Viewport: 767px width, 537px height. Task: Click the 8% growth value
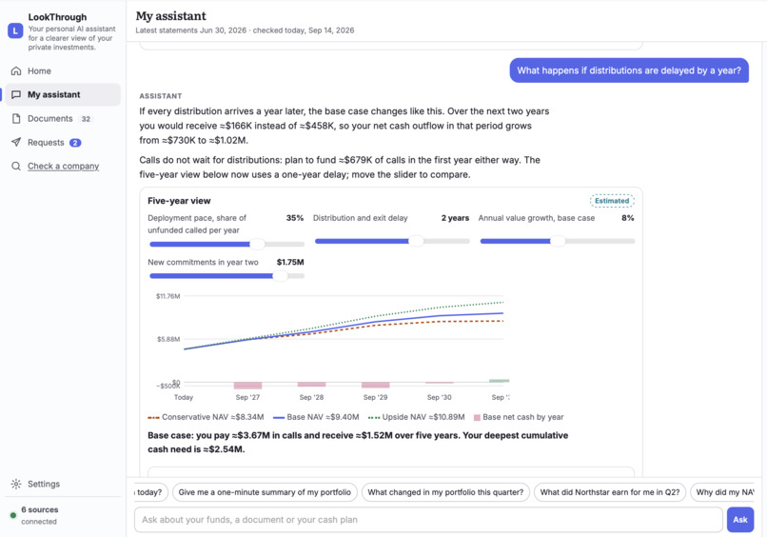(x=628, y=218)
